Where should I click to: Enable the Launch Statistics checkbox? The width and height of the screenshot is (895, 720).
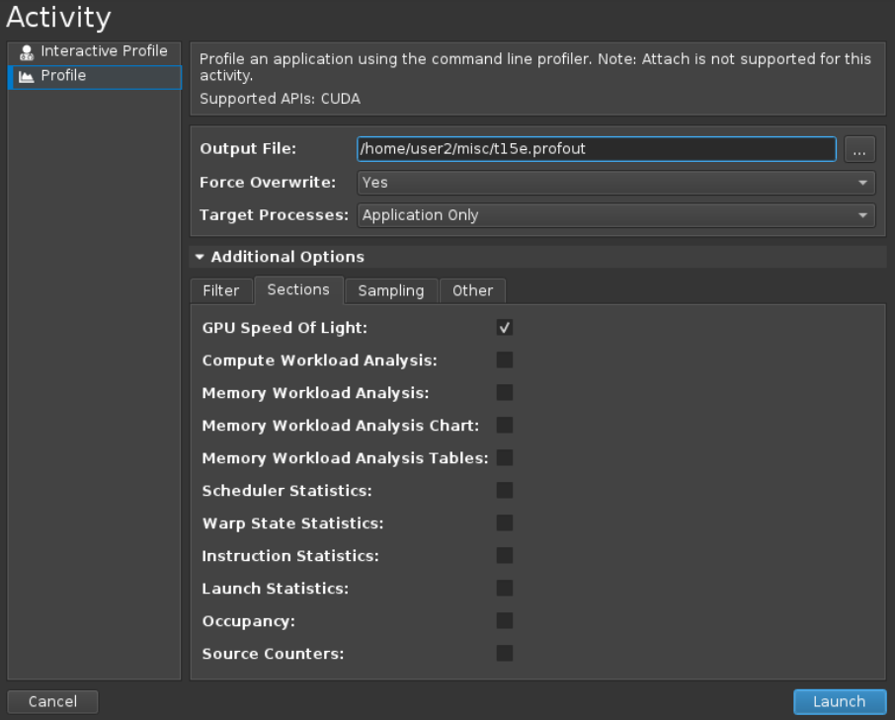(505, 589)
